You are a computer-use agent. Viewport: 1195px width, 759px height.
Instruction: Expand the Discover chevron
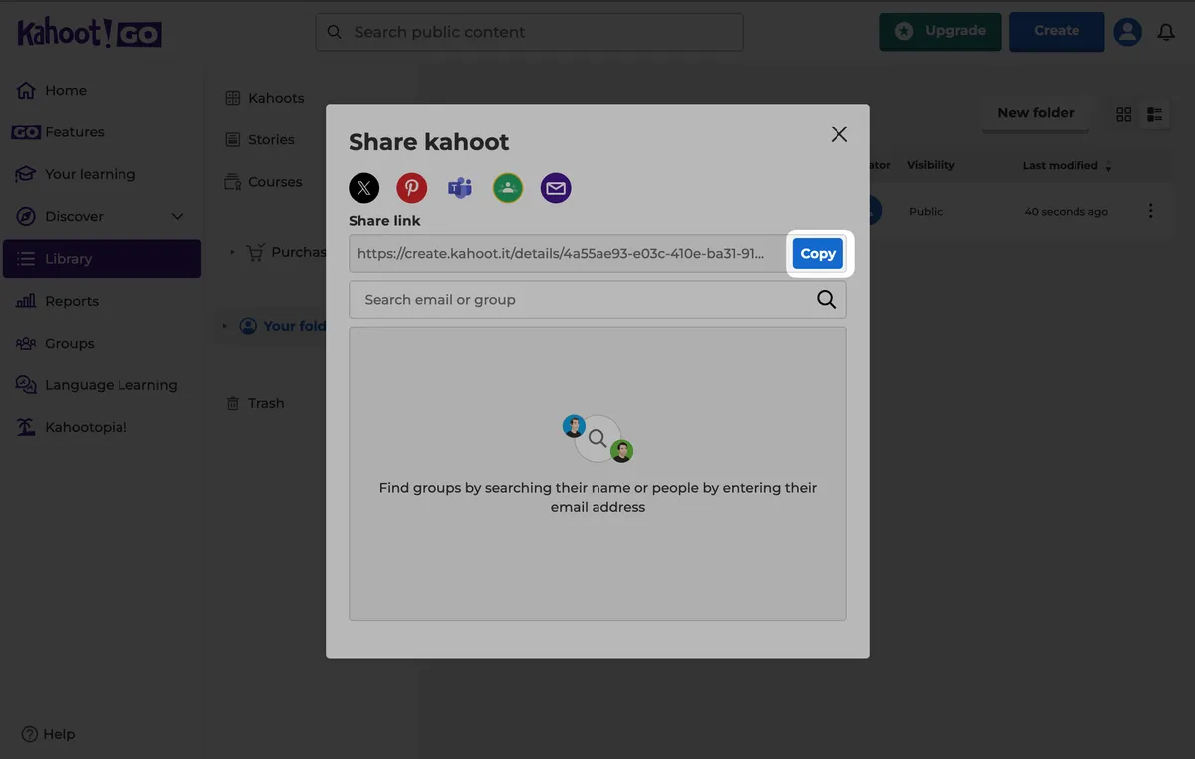tap(178, 217)
